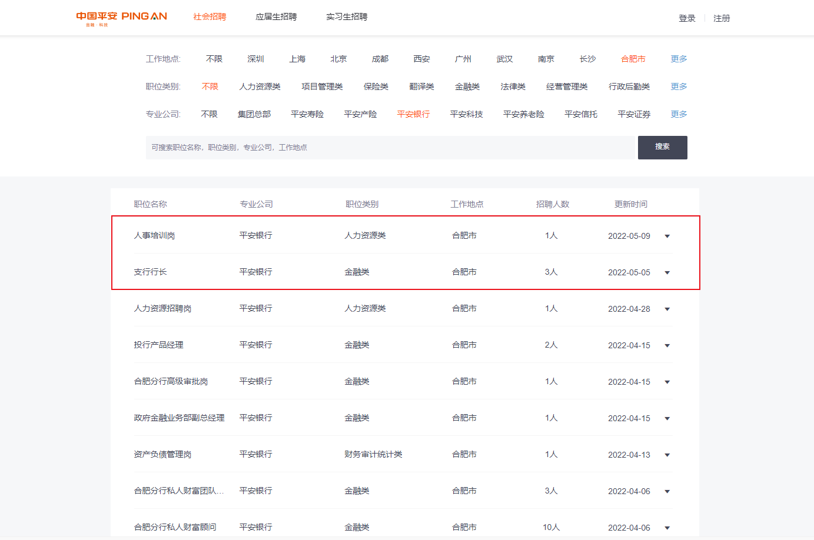
Task: Expand the 合肥分行私人财富顾问 row arrow
Action: point(667,528)
